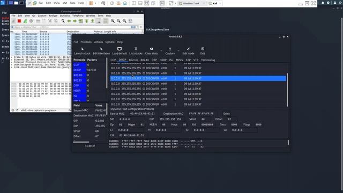Click Wireshark display filter input field
Screen dimensions: 343x193
[72, 27]
